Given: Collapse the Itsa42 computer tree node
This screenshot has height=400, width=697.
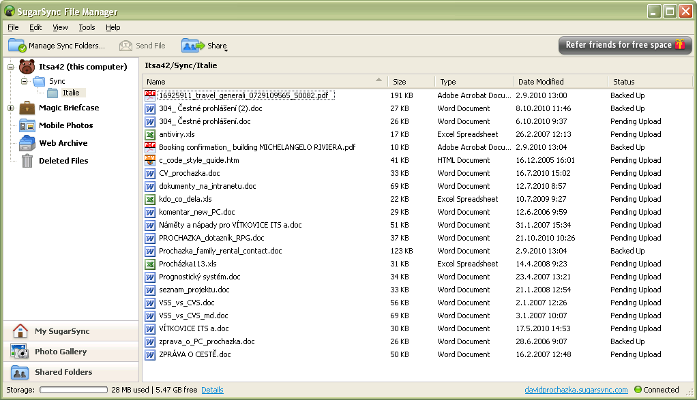Looking at the screenshot, I should pyautogui.click(x=10, y=67).
